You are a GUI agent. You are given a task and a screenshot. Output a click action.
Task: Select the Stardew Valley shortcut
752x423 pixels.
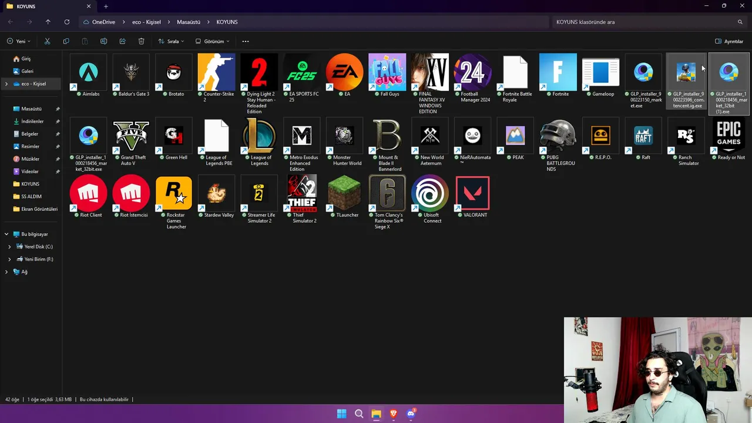(216, 193)
